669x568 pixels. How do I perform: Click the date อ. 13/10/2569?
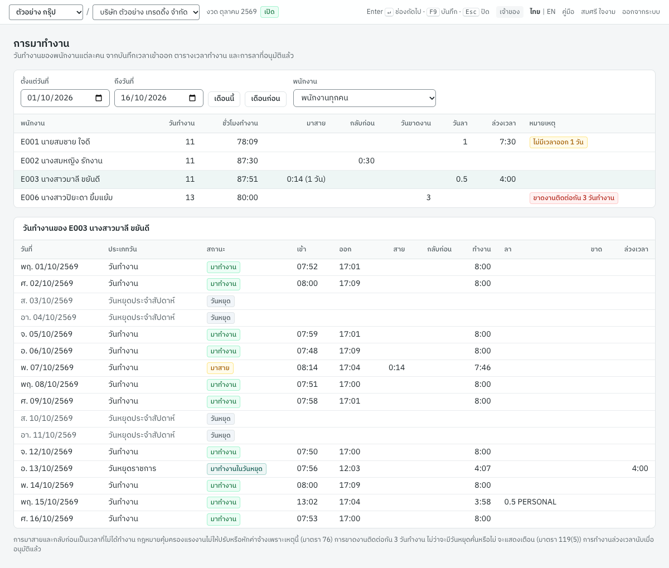pyautogui.click(x=47, y=469)
